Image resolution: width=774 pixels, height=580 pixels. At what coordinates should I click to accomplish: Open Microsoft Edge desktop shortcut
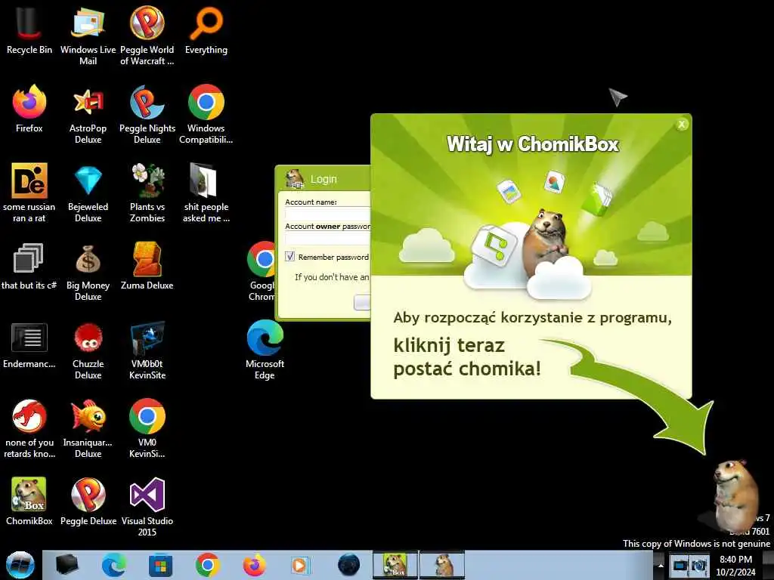pos(265,349)
